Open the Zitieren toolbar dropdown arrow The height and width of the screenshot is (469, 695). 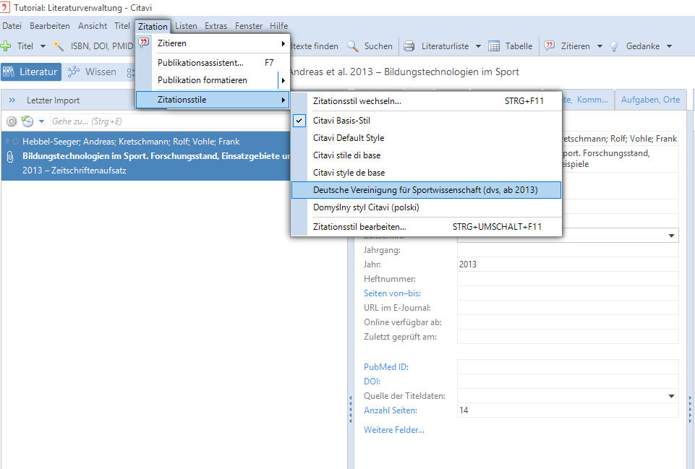pyautogui.click(x=600, y=46)
